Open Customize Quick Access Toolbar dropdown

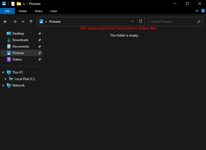click(24, 4)
